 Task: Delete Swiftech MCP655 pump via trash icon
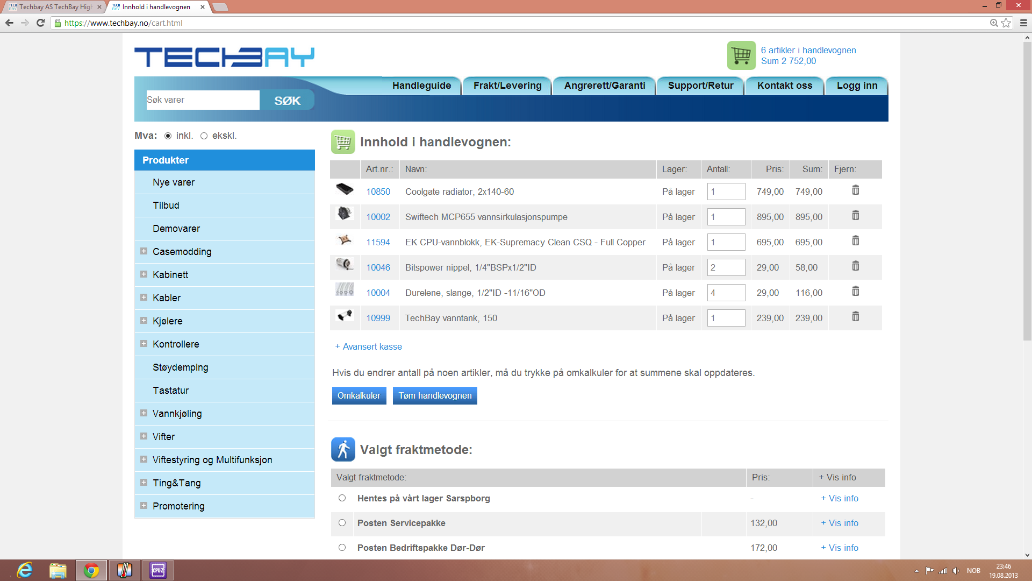(856, 216)
